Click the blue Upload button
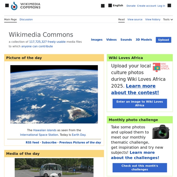Viewport: 177px width, 177px height. tap(163, 40)
